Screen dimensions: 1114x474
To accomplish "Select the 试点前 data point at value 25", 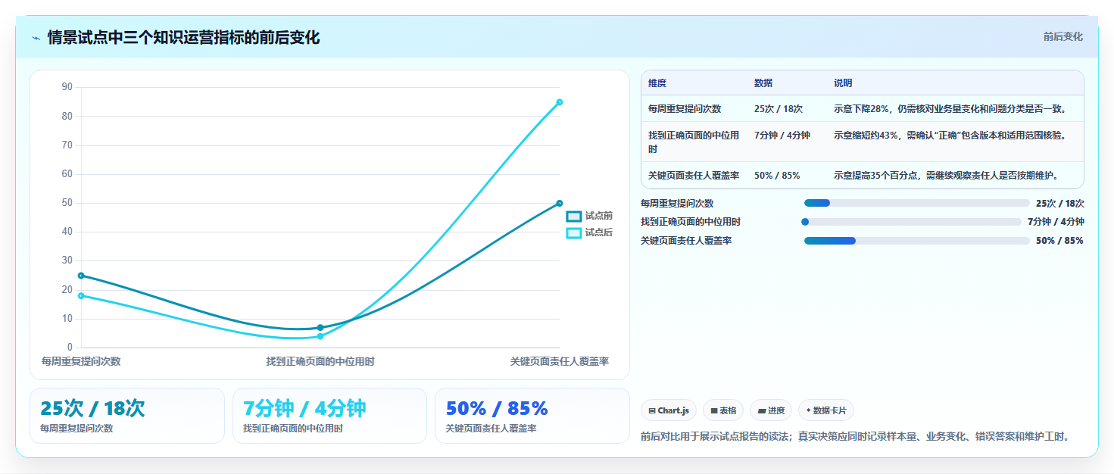I will tap(81, 276).
